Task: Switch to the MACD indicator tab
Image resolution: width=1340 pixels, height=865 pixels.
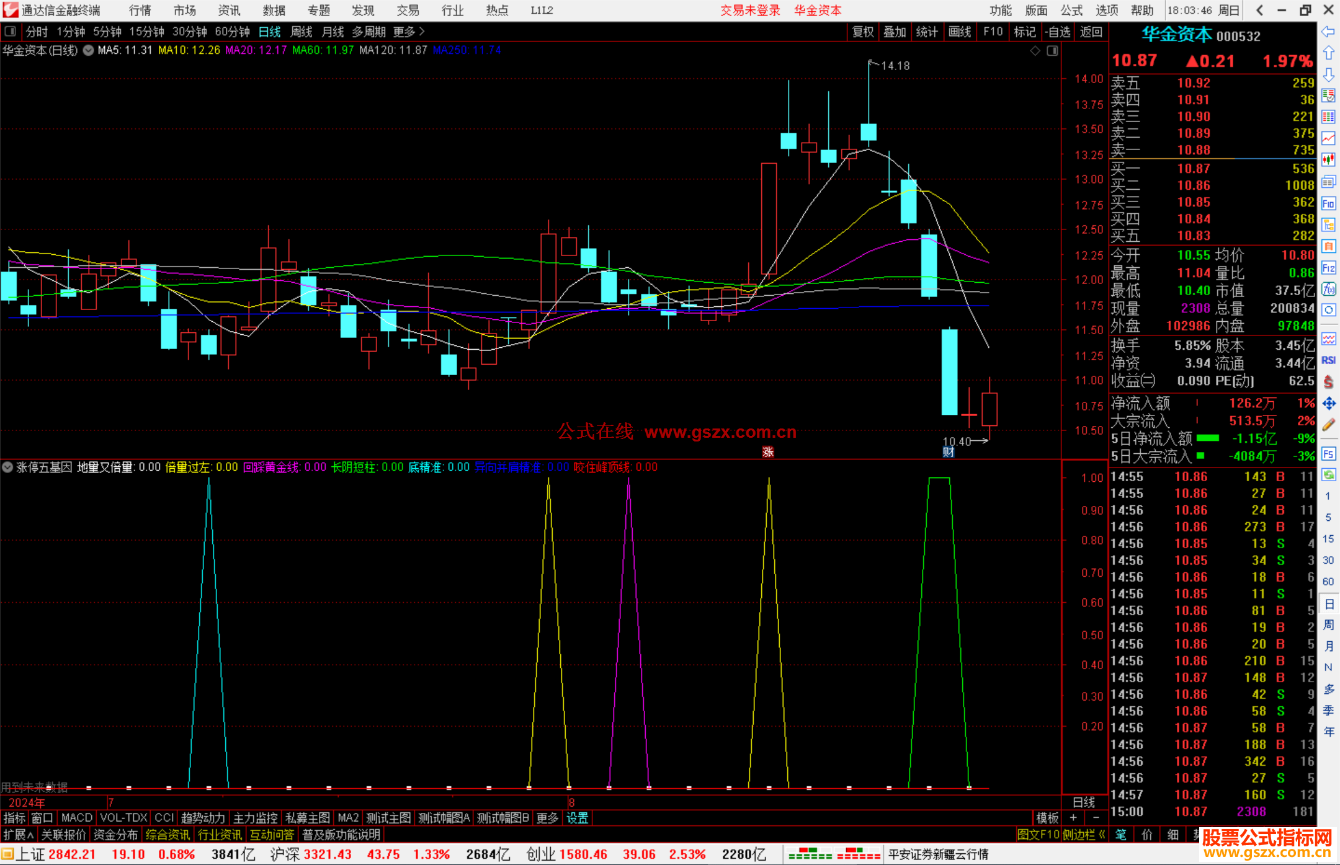Action: point(76,818)
